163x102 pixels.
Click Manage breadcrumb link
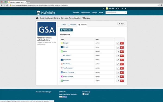point(87,18)
